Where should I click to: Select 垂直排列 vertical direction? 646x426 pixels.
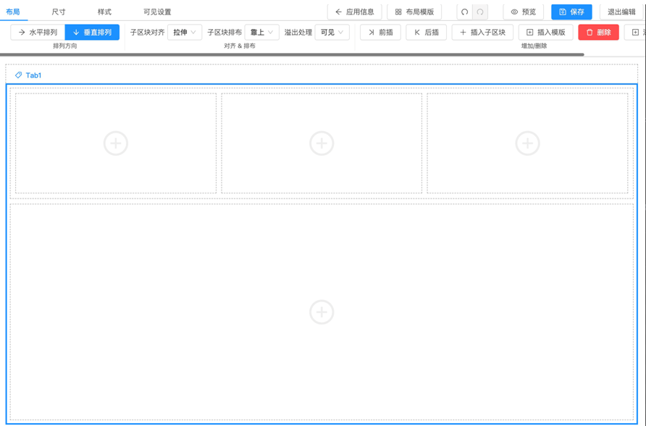(x=92, y=32)
